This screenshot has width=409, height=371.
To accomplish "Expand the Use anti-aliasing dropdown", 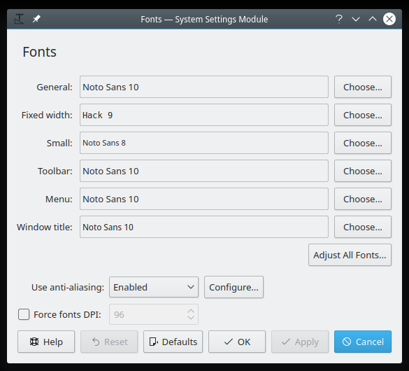I will 154,287.
